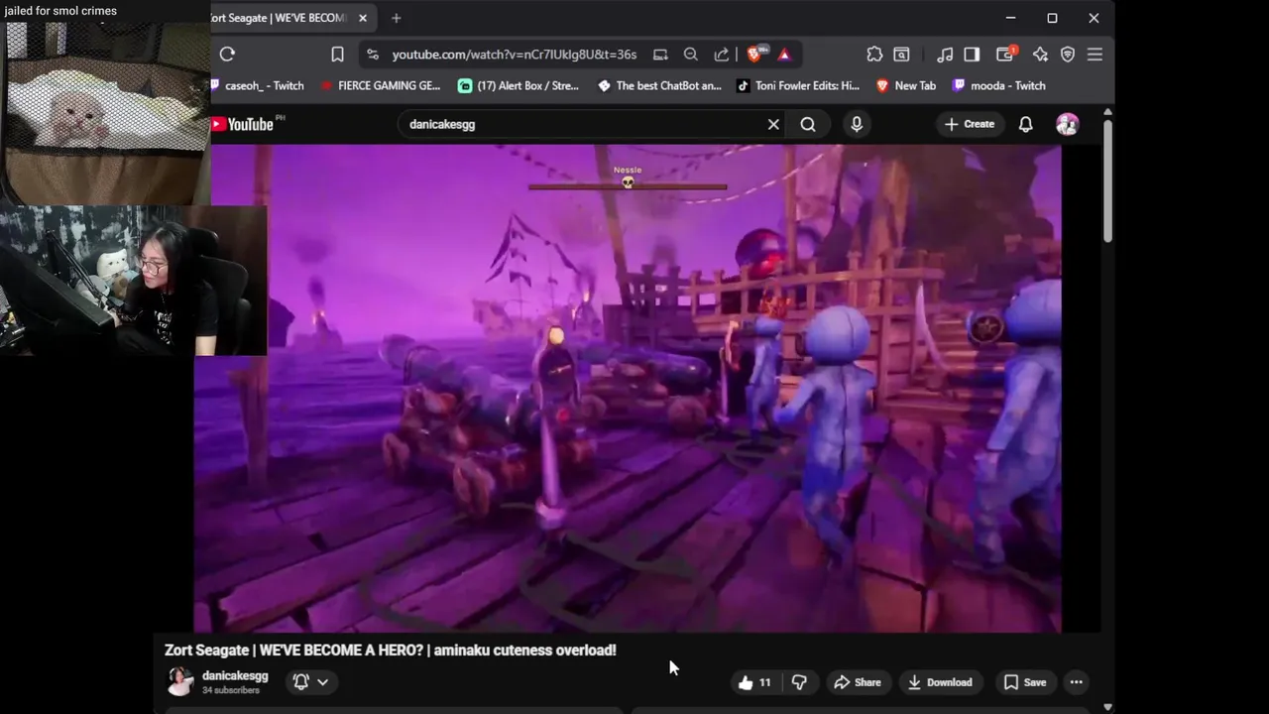This screenshot has height=714, width=1269.
Task: Open Brave Rewards triangle icon
Action: tap(784, 55)
